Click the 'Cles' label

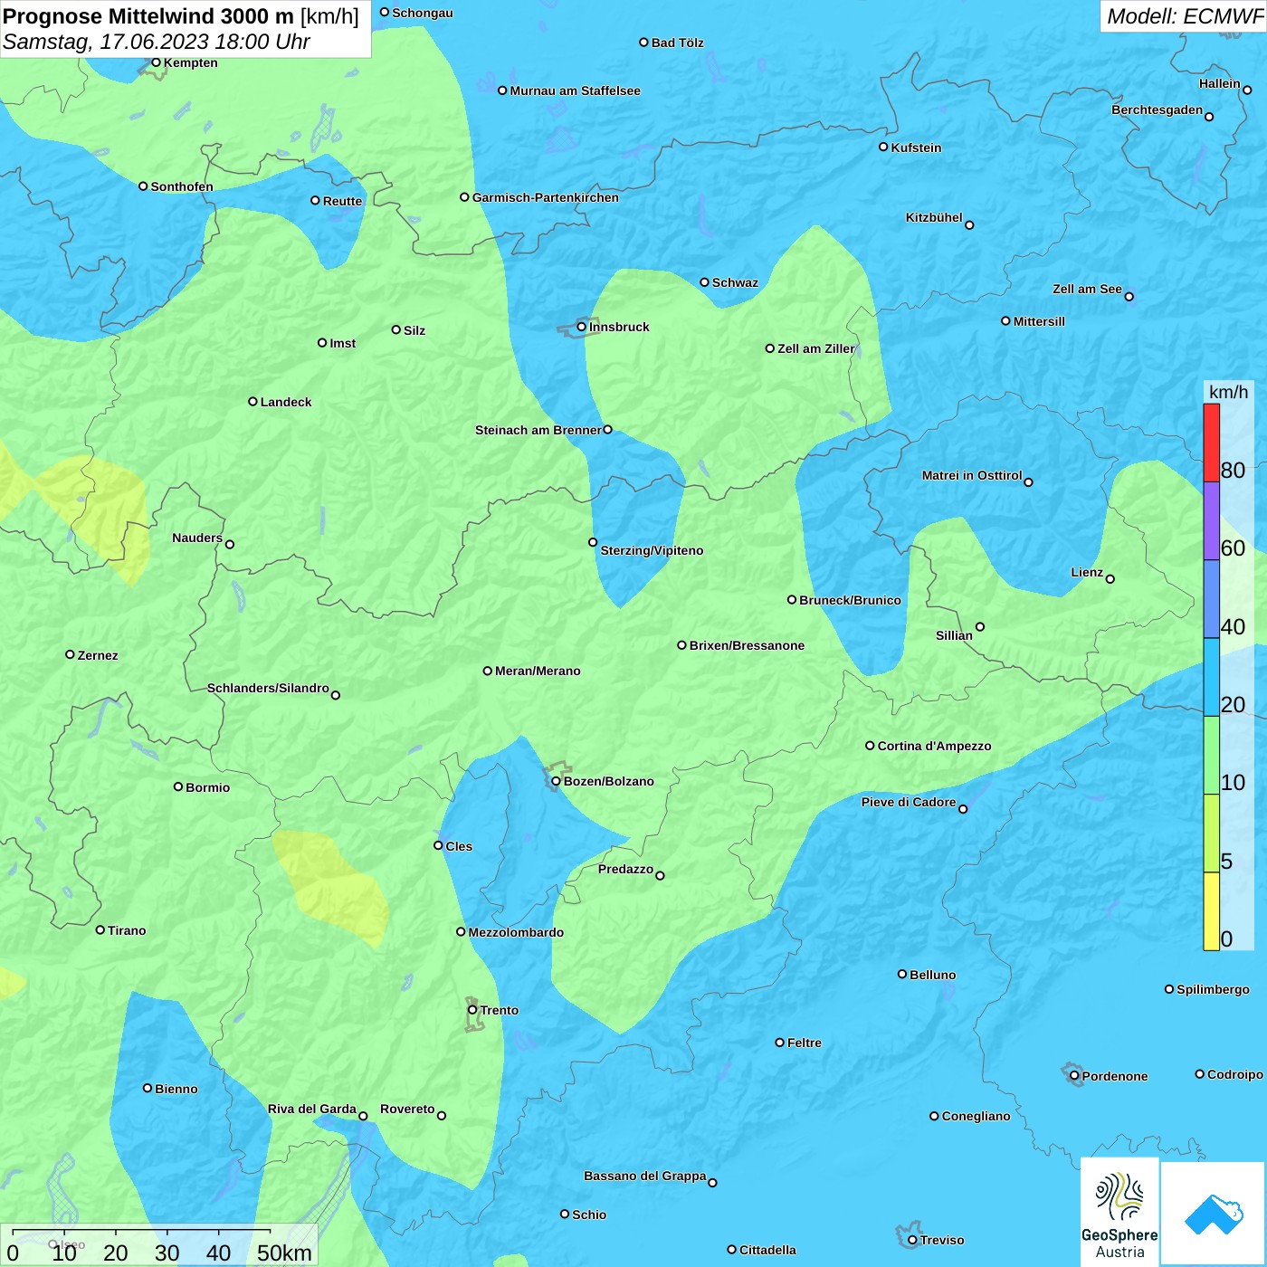pos(459,846)
